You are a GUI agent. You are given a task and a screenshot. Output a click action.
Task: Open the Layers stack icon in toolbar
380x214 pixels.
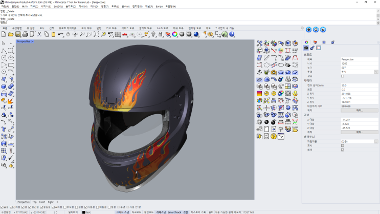coord(168,34)
